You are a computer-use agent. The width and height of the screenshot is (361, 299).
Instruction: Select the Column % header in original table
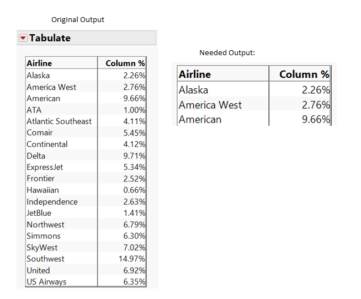coord(125,63)
